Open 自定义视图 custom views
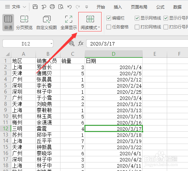Screen dimensions: 188x171 point(46,23)
